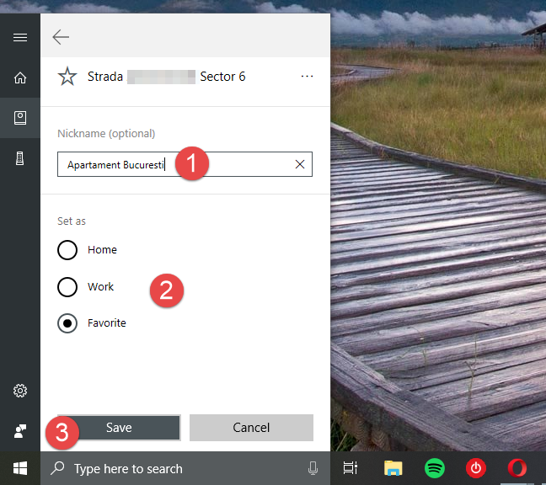Open the red power app on taskbar

(476, 468)
